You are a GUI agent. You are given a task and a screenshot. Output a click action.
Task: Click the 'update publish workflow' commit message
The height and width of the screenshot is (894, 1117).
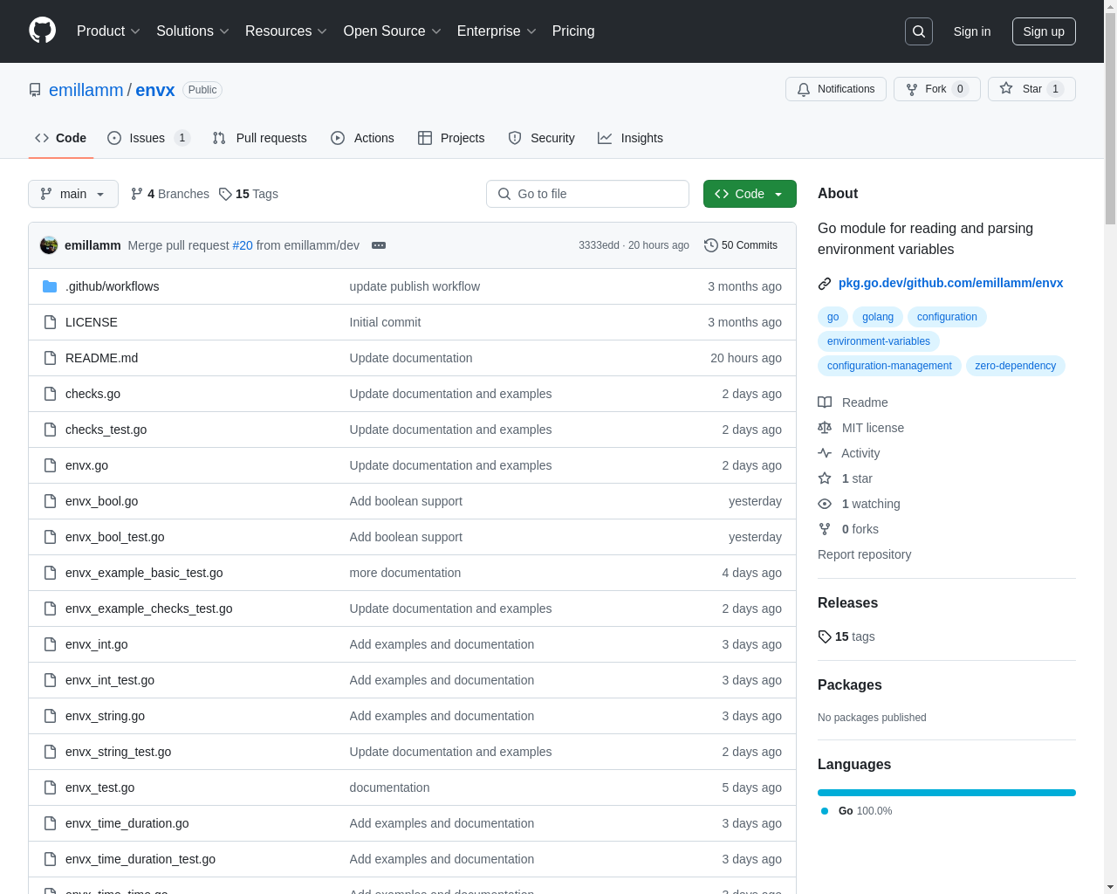pos(415,286)
